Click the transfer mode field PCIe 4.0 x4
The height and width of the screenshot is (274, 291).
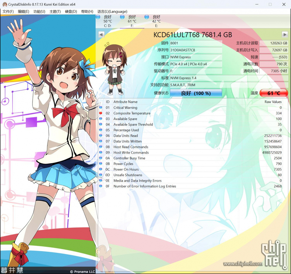196,64
